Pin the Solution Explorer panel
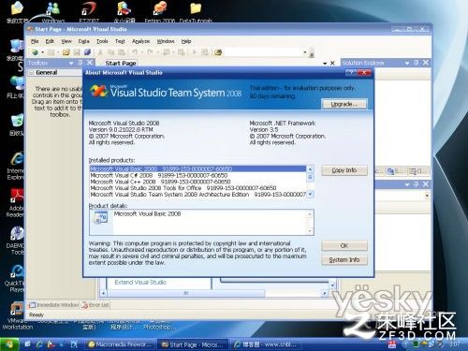 click(416, 63)
